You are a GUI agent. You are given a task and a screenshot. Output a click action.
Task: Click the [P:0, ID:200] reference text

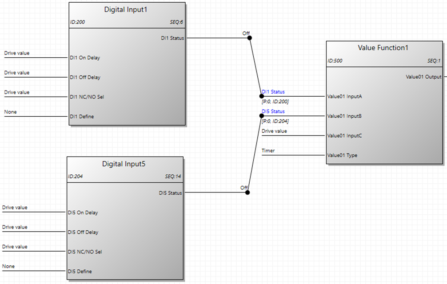[x=275, y=102]
